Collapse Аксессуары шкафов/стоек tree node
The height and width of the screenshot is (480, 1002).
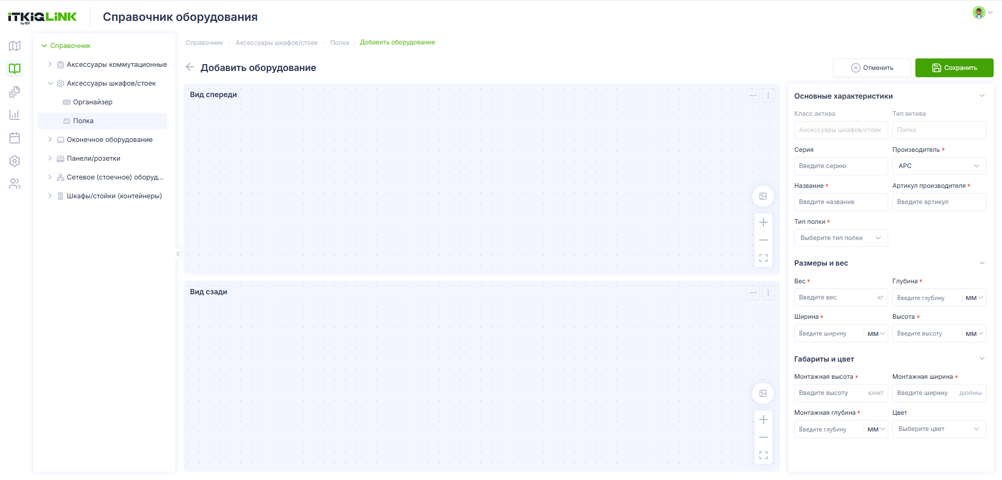click(50, 83)
